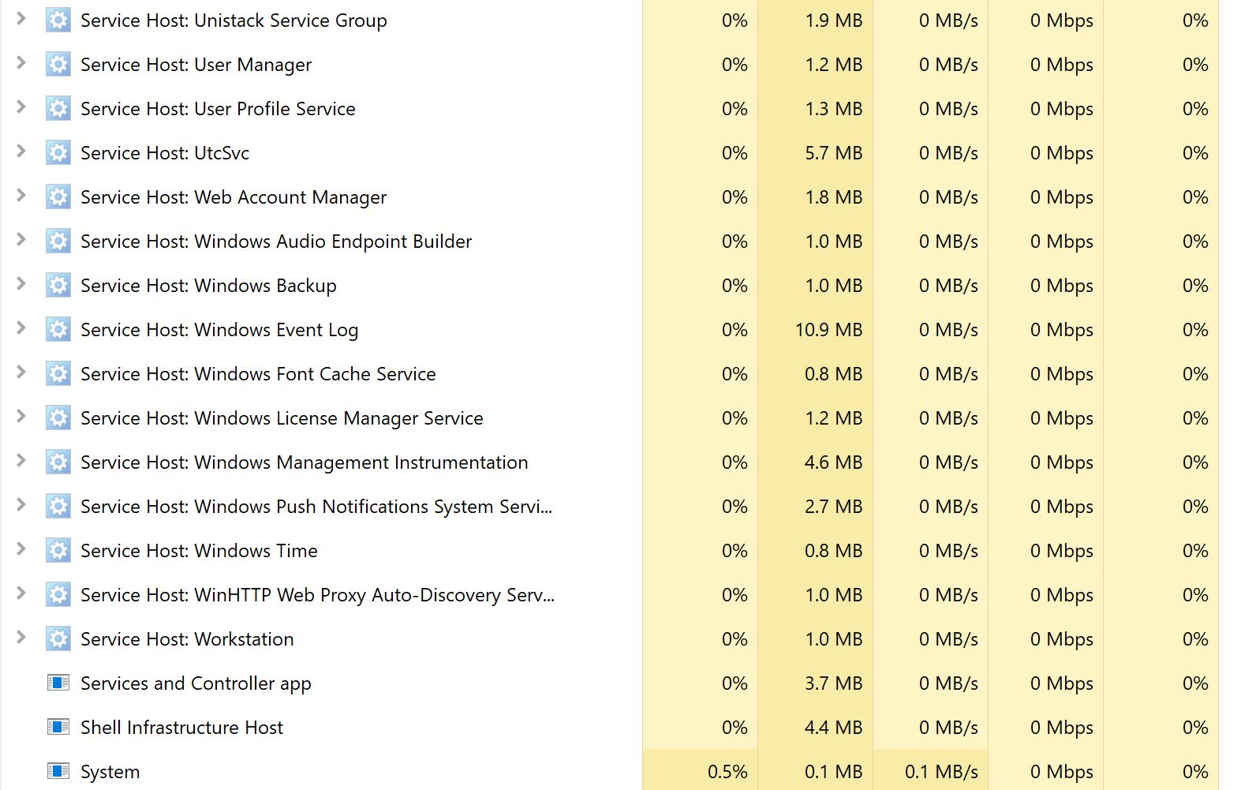Click the Windows Push Notifications gear icon
Image resolution: width=1256 pixels, height=790 pixels.
pos(58,506)
